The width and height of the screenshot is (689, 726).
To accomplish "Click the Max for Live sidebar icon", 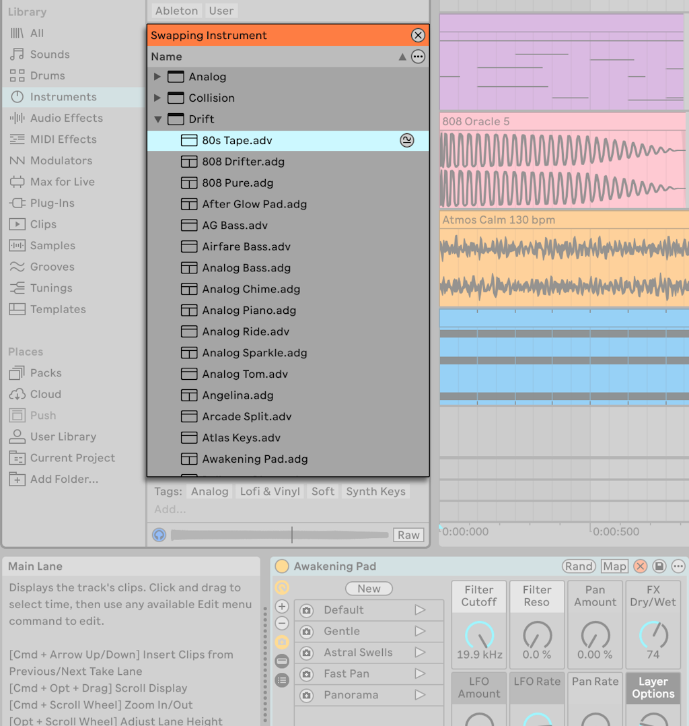I will [x=61, y=181].
